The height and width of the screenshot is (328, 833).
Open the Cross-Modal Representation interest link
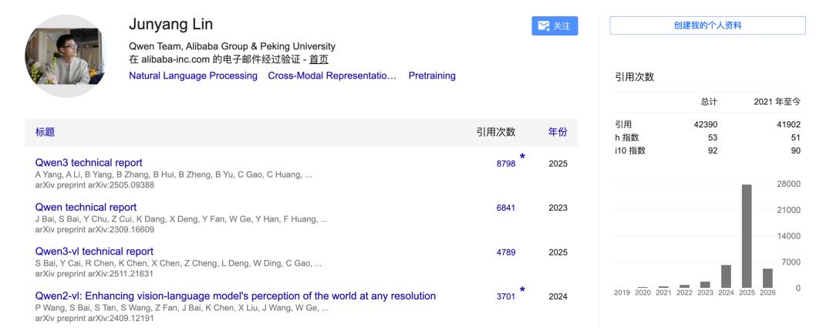pos(332,76)
